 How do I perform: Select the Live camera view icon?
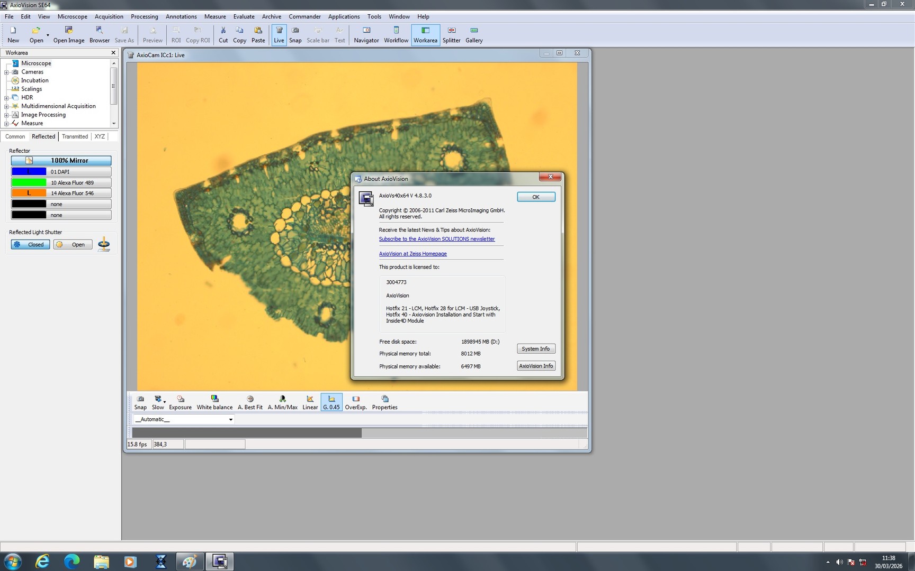click(279, 33)
